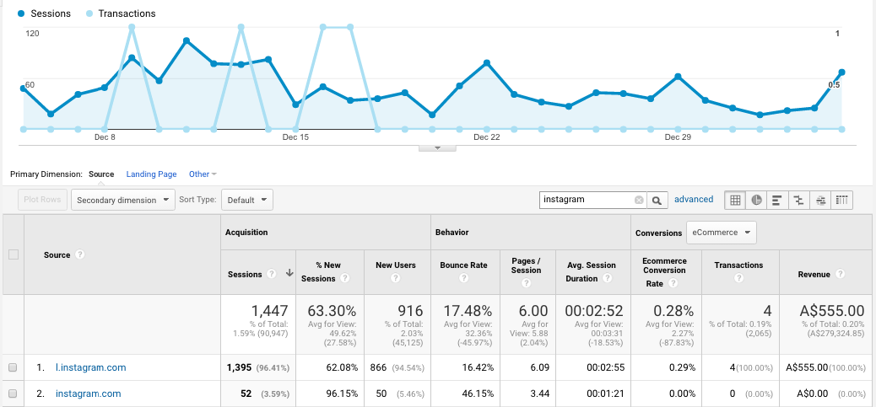Open help for Pages / Session
This screenshot has height=407, width=876.
(x=526, y=283)
